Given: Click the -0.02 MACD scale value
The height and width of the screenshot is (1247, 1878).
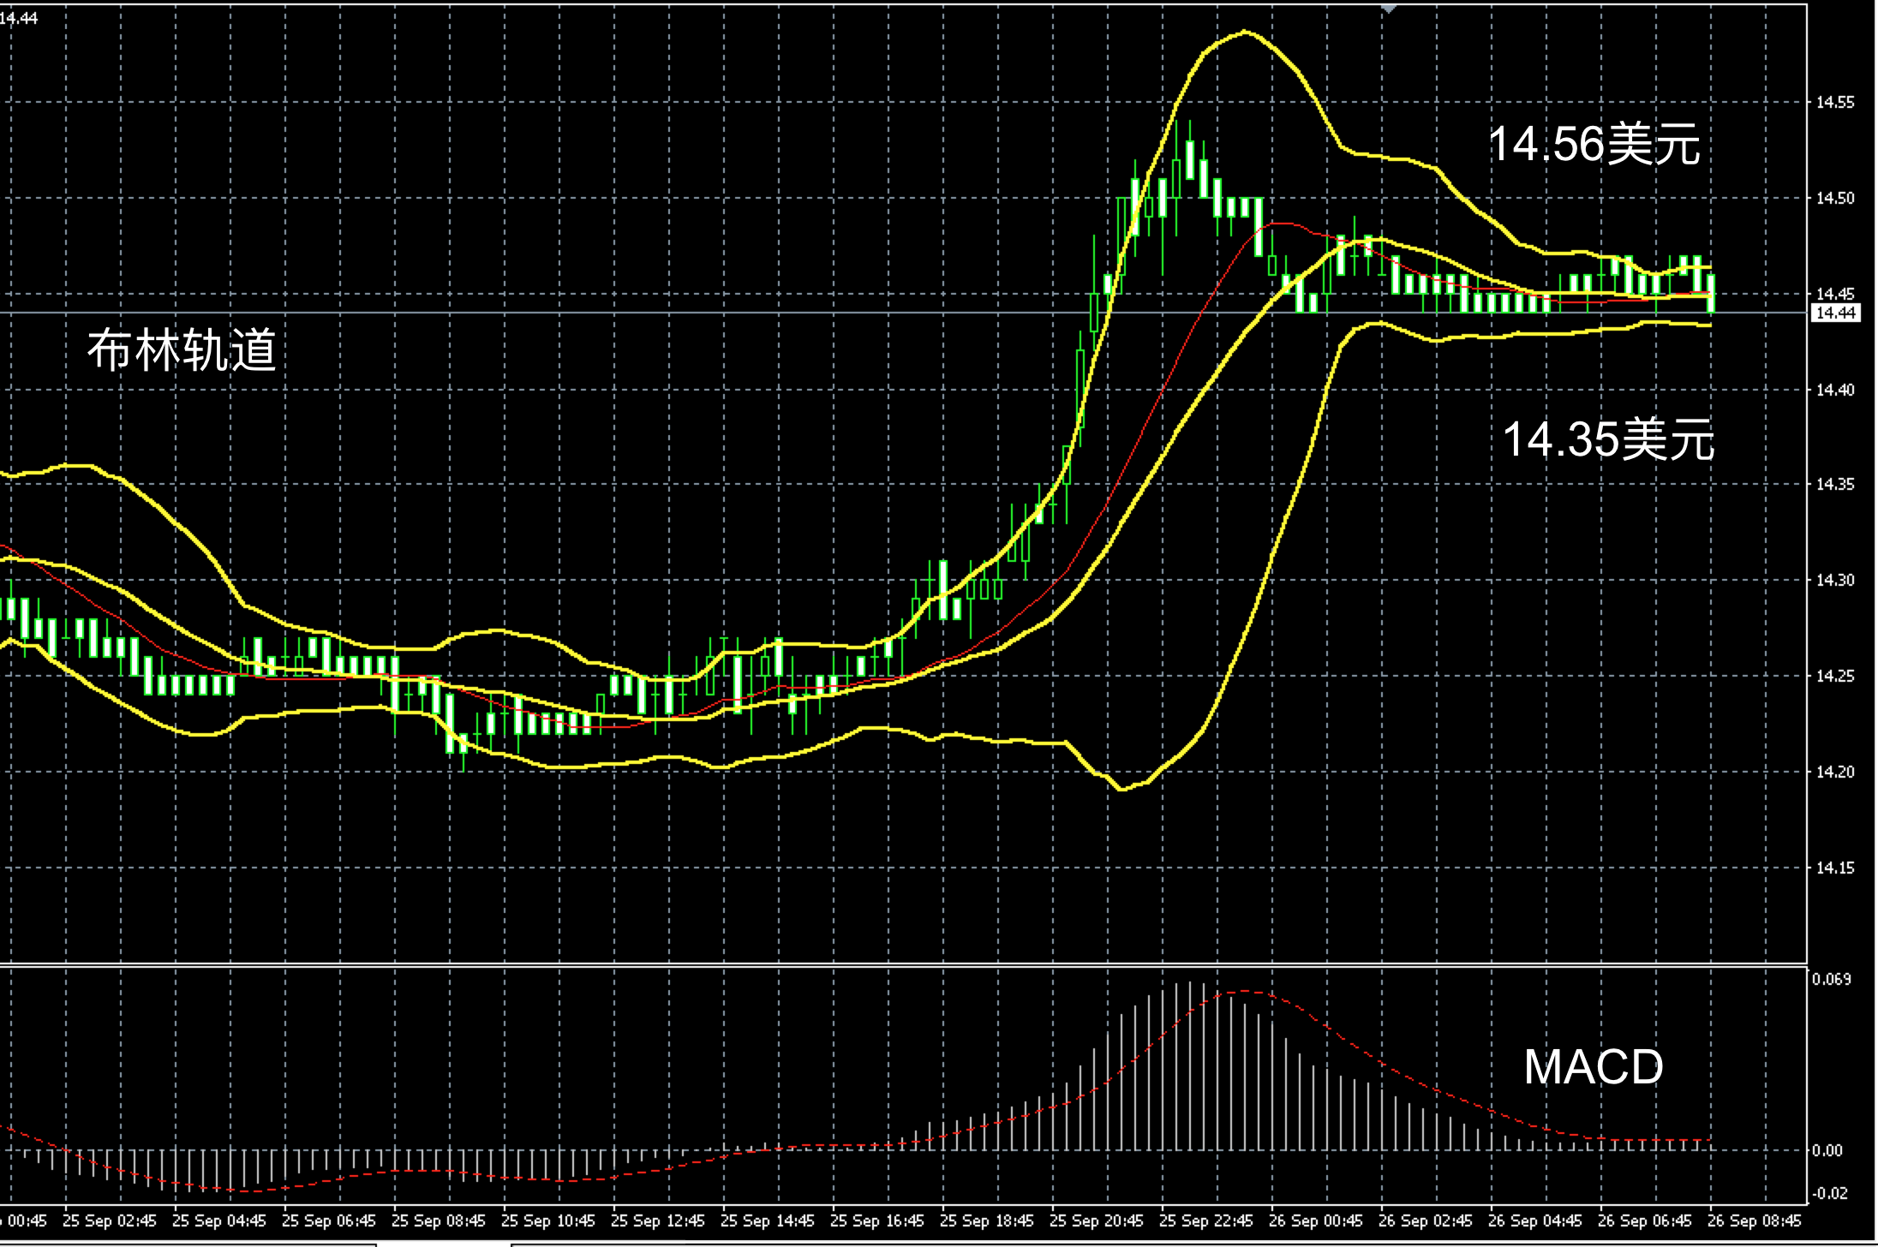Looking at the screenshot, I should coord(1829,1194).
